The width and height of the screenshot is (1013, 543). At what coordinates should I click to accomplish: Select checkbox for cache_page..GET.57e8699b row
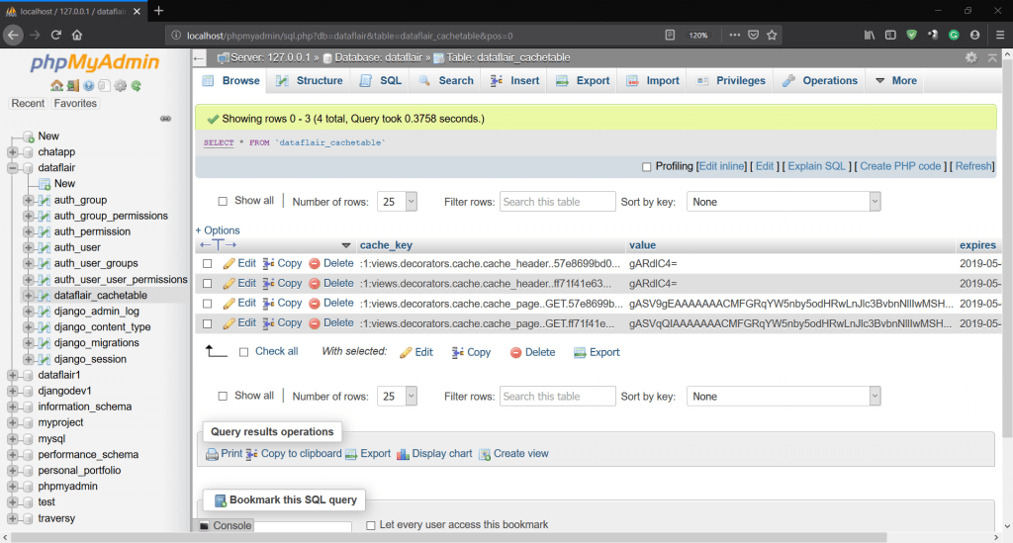tap(208, 304)
